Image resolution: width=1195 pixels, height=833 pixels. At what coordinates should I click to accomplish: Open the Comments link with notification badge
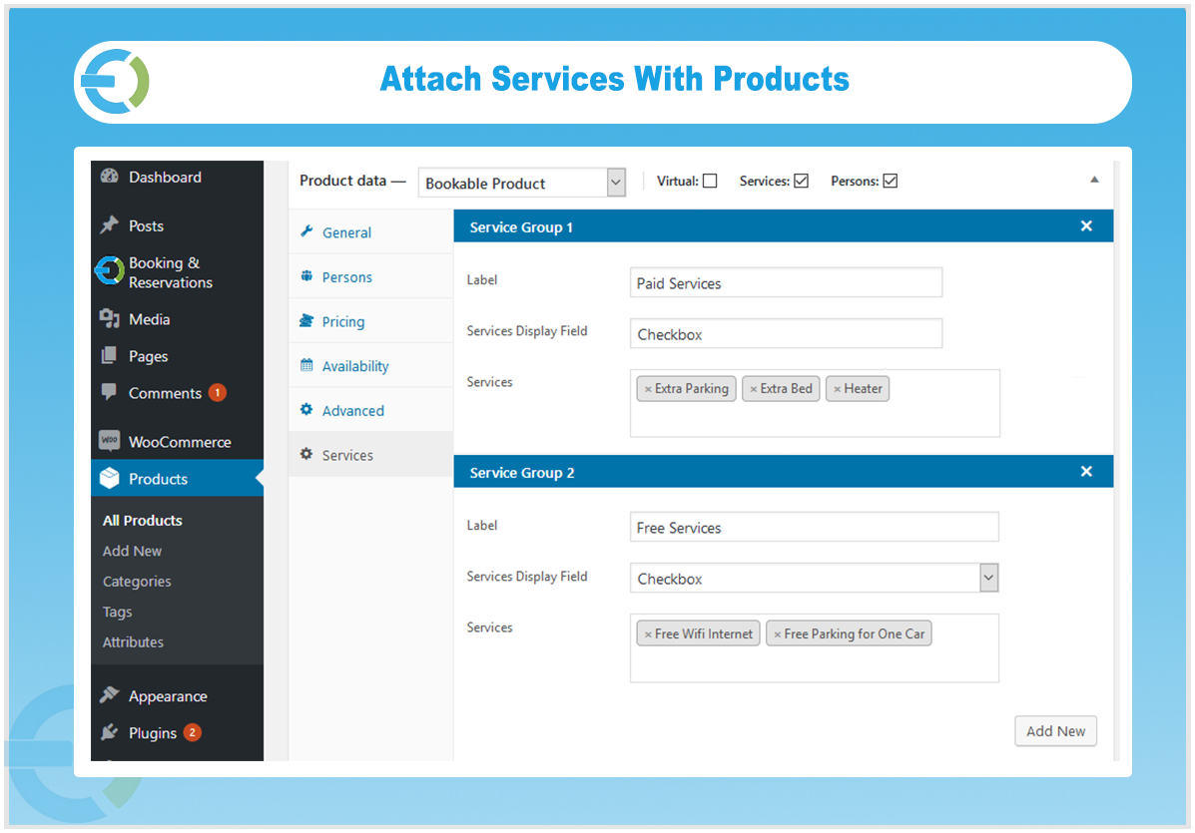165,393
